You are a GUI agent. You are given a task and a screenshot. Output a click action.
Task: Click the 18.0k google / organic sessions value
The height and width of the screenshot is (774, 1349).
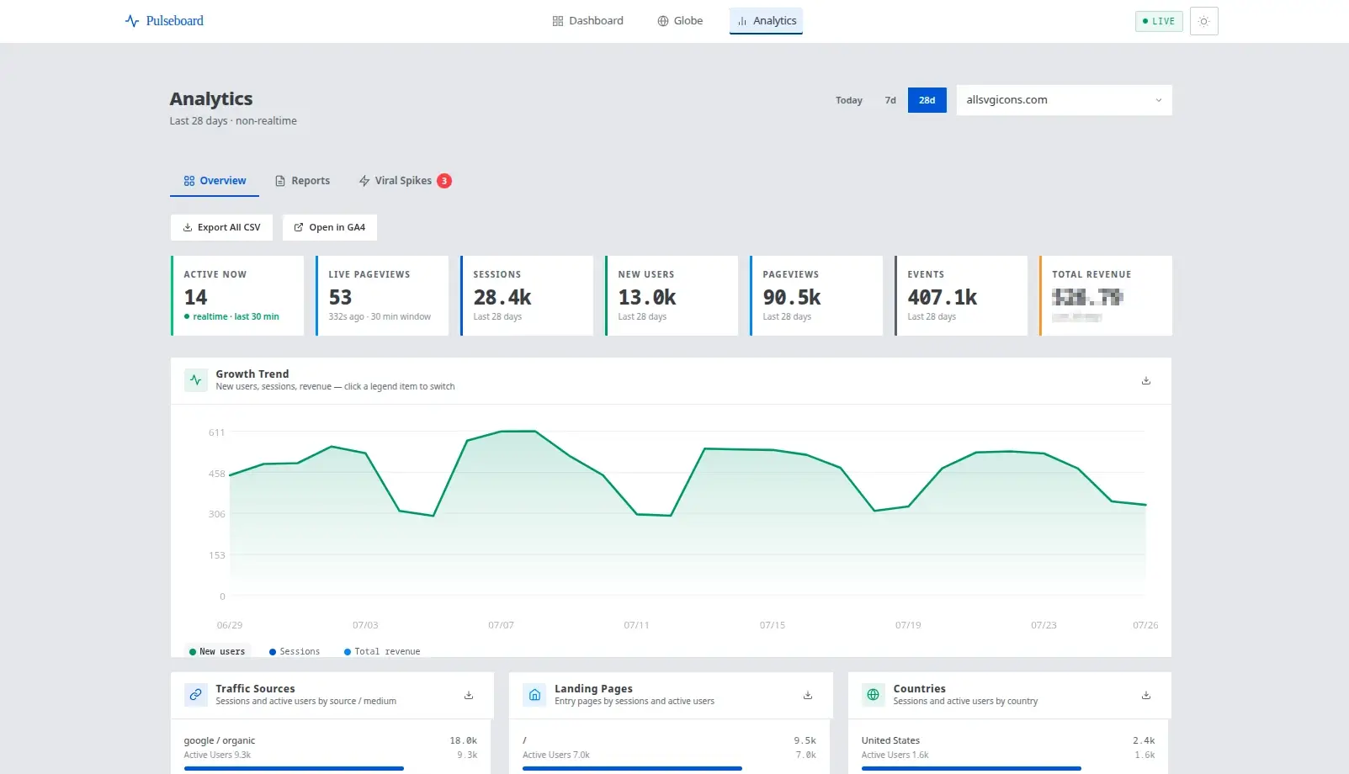tap(463, 741)
